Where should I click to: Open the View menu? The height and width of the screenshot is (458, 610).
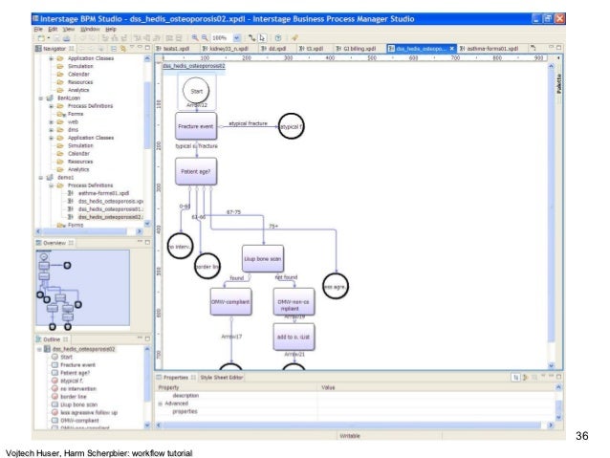(x=69, y=29)
